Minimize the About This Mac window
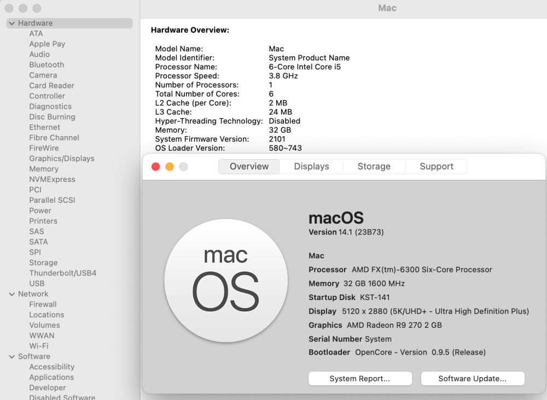The image size is (547, 400). (x=170, y=167)
